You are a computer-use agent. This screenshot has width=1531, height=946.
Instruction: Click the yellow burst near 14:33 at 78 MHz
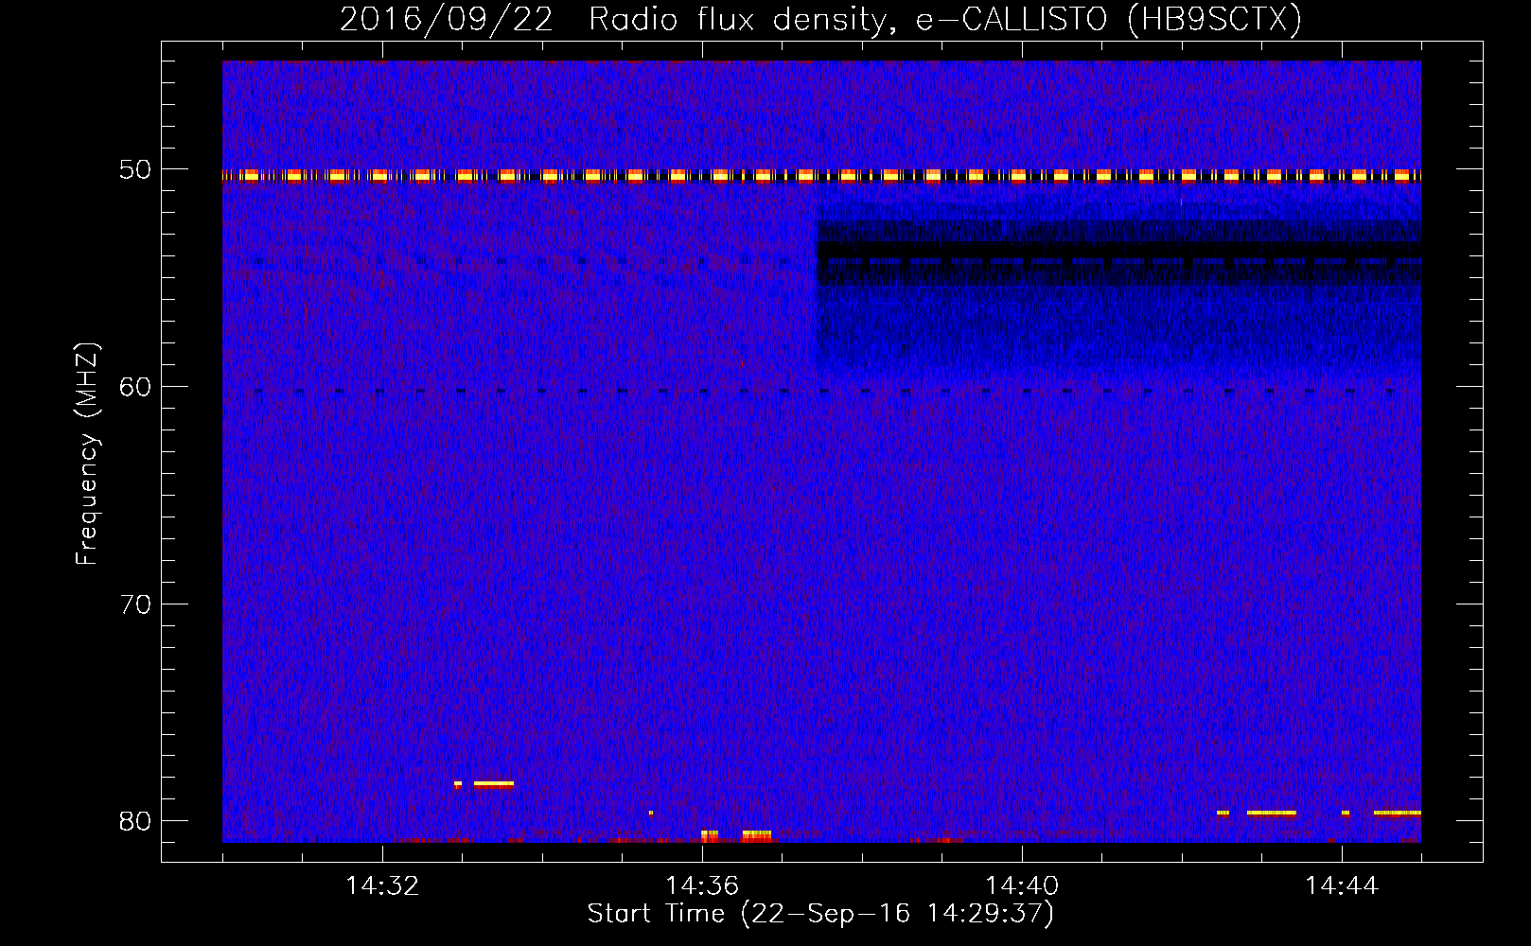pos(493,784)
